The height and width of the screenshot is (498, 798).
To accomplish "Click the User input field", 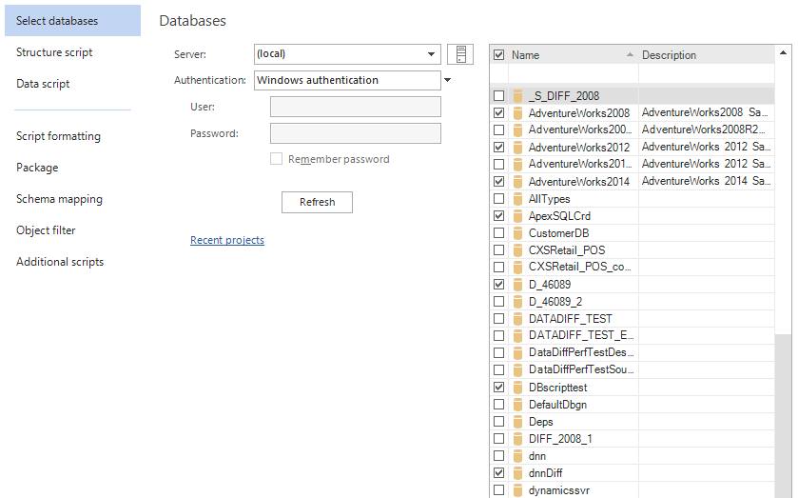I will [356, 107].
